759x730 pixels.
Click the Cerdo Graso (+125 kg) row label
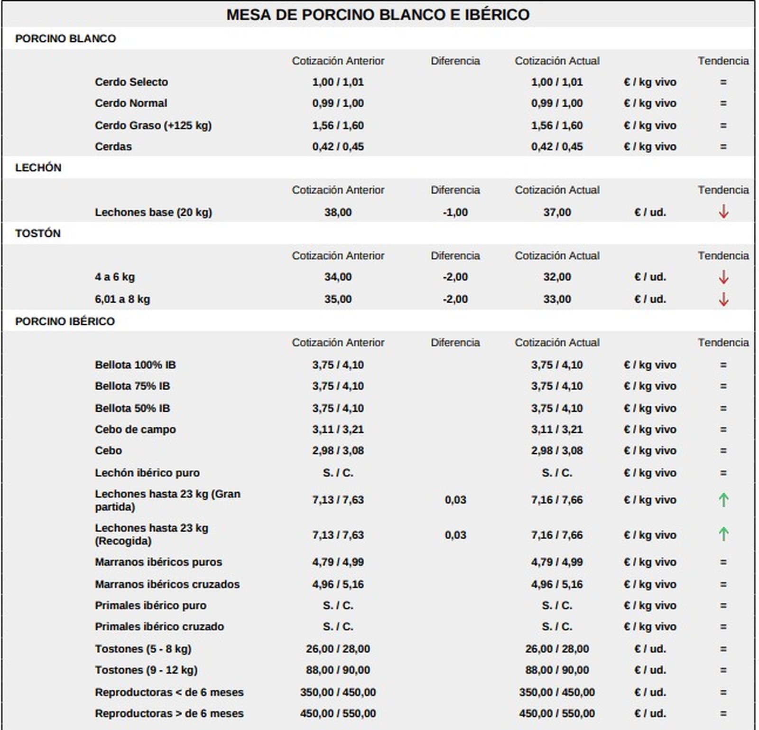pos(153,125)
